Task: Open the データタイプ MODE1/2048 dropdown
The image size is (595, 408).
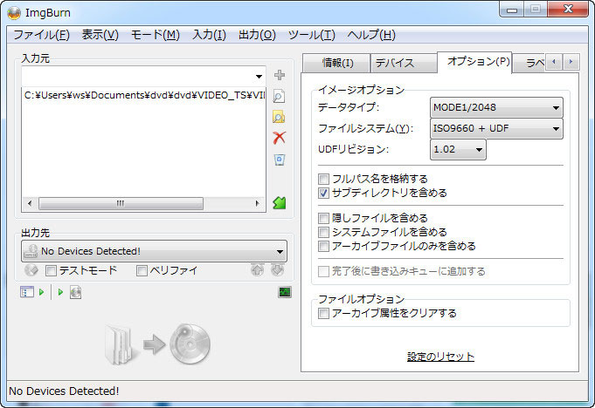Action: tap(496, 107)
